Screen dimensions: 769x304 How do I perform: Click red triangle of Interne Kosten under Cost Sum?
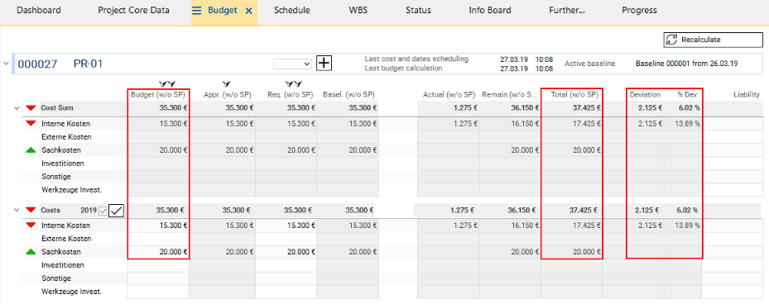[31, 123]
